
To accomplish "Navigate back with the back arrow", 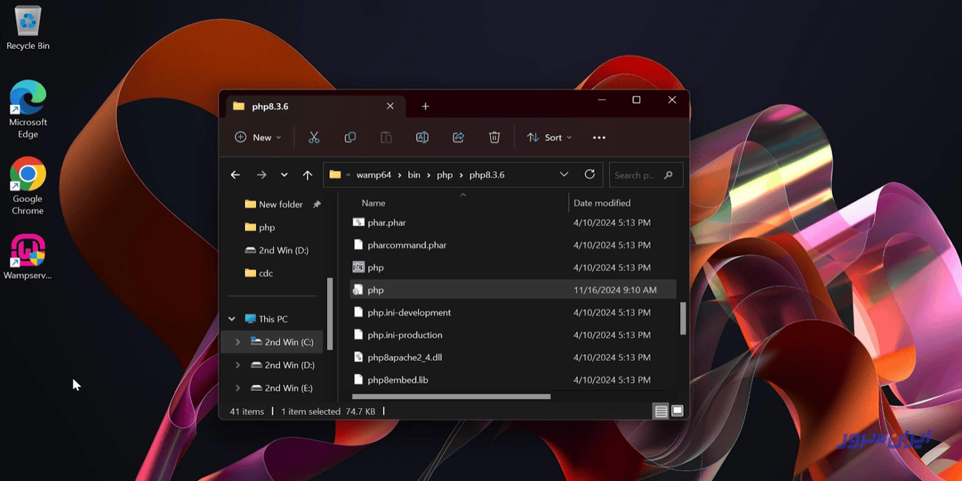I will [x=235, y=175].
